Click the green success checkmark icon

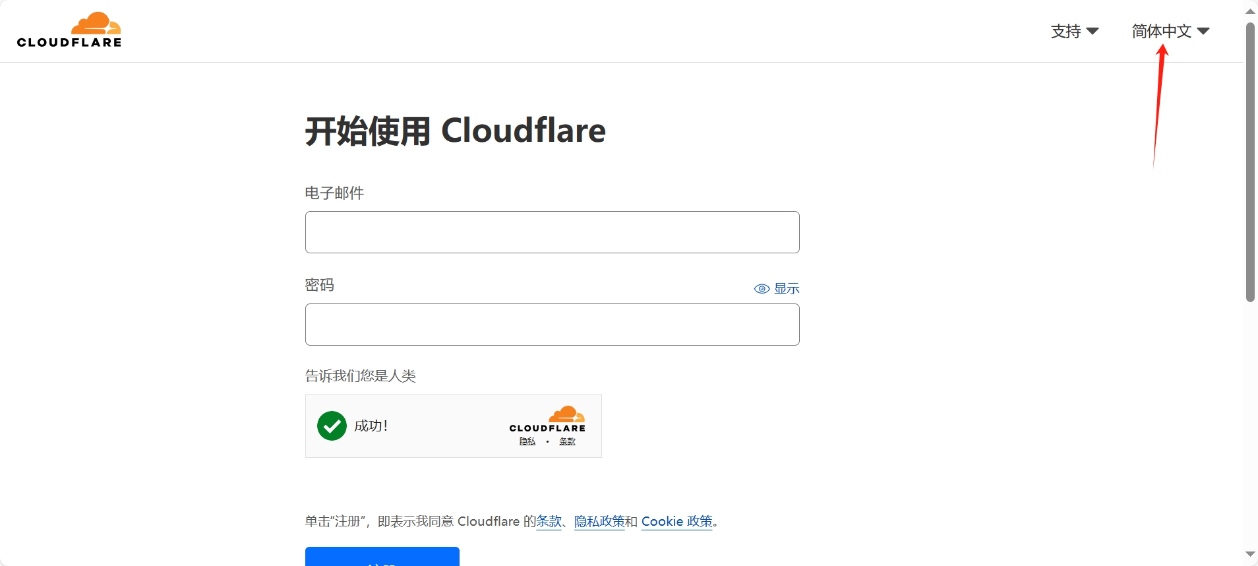[x=332, y=425]
